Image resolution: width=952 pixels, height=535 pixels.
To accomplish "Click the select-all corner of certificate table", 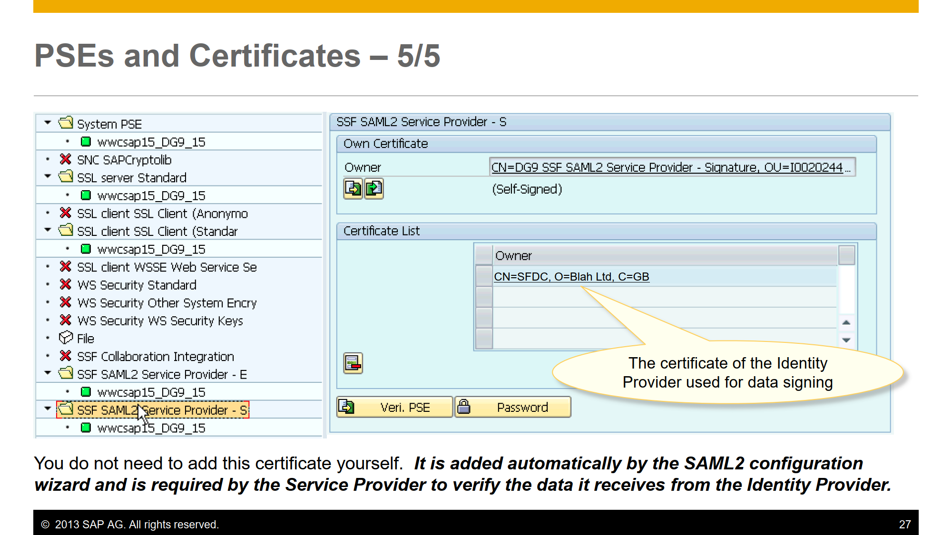I will click(x=484, y=255).
